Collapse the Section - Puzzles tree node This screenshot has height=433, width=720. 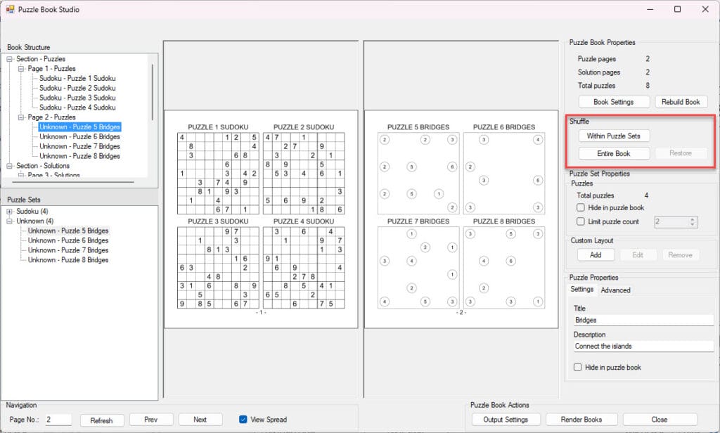point(10,59)
